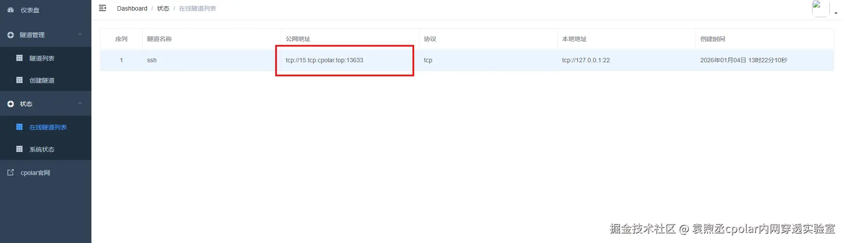Click the 隧道管理 plus-circle icon
The width and height of the screenshot is (843, 243).
click(11, 35)
